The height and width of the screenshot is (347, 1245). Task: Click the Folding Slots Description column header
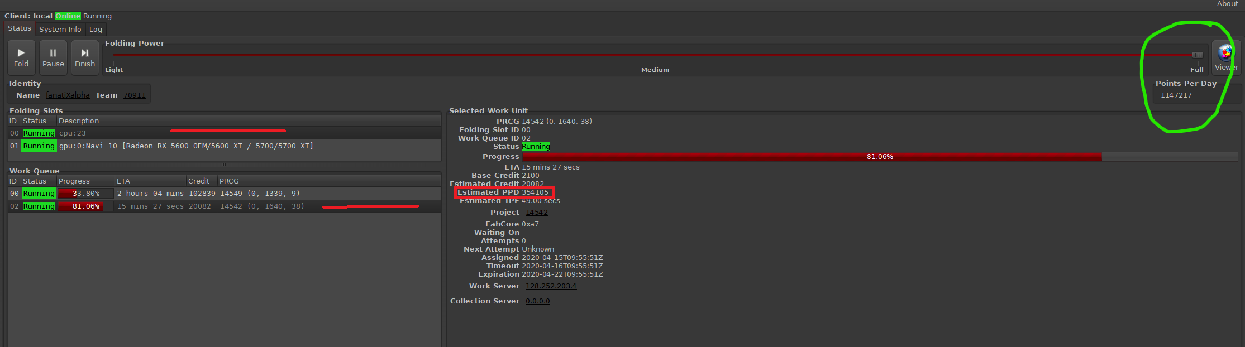(x=249, y=121)
